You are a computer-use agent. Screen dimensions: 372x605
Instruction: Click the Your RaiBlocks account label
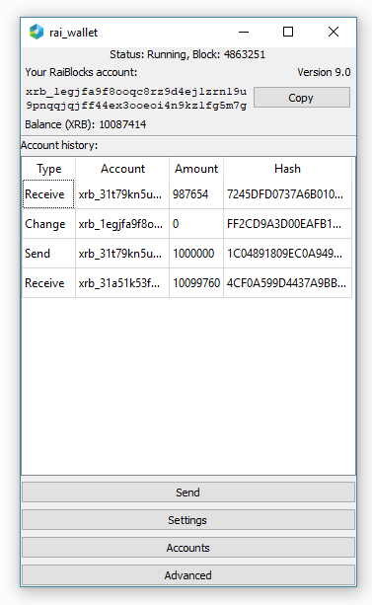(x=81, y=72)
